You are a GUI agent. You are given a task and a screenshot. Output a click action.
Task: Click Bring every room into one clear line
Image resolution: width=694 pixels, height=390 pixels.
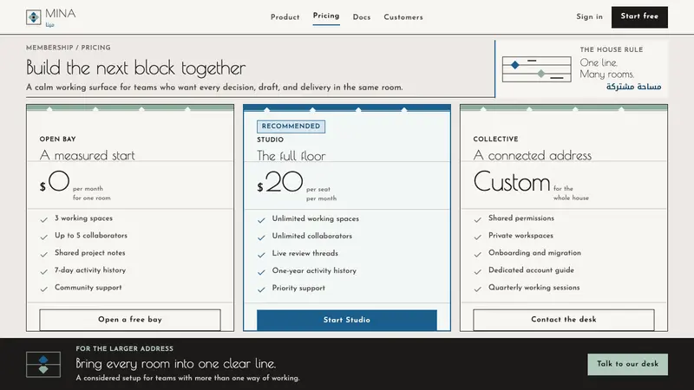[176, 363]
